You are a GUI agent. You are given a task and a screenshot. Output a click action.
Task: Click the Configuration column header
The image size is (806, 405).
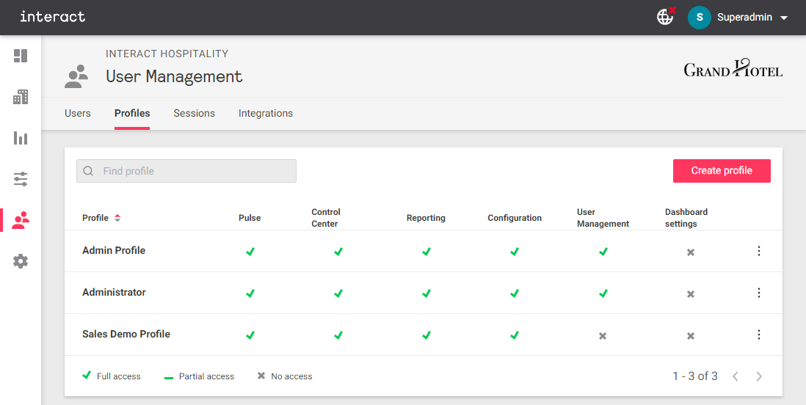click(515, 218)
